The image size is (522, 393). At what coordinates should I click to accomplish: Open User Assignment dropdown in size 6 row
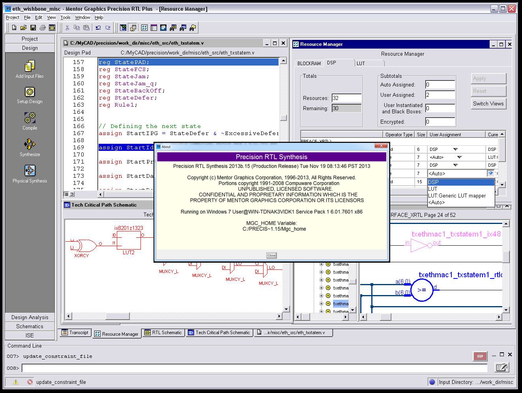(455, 149)
